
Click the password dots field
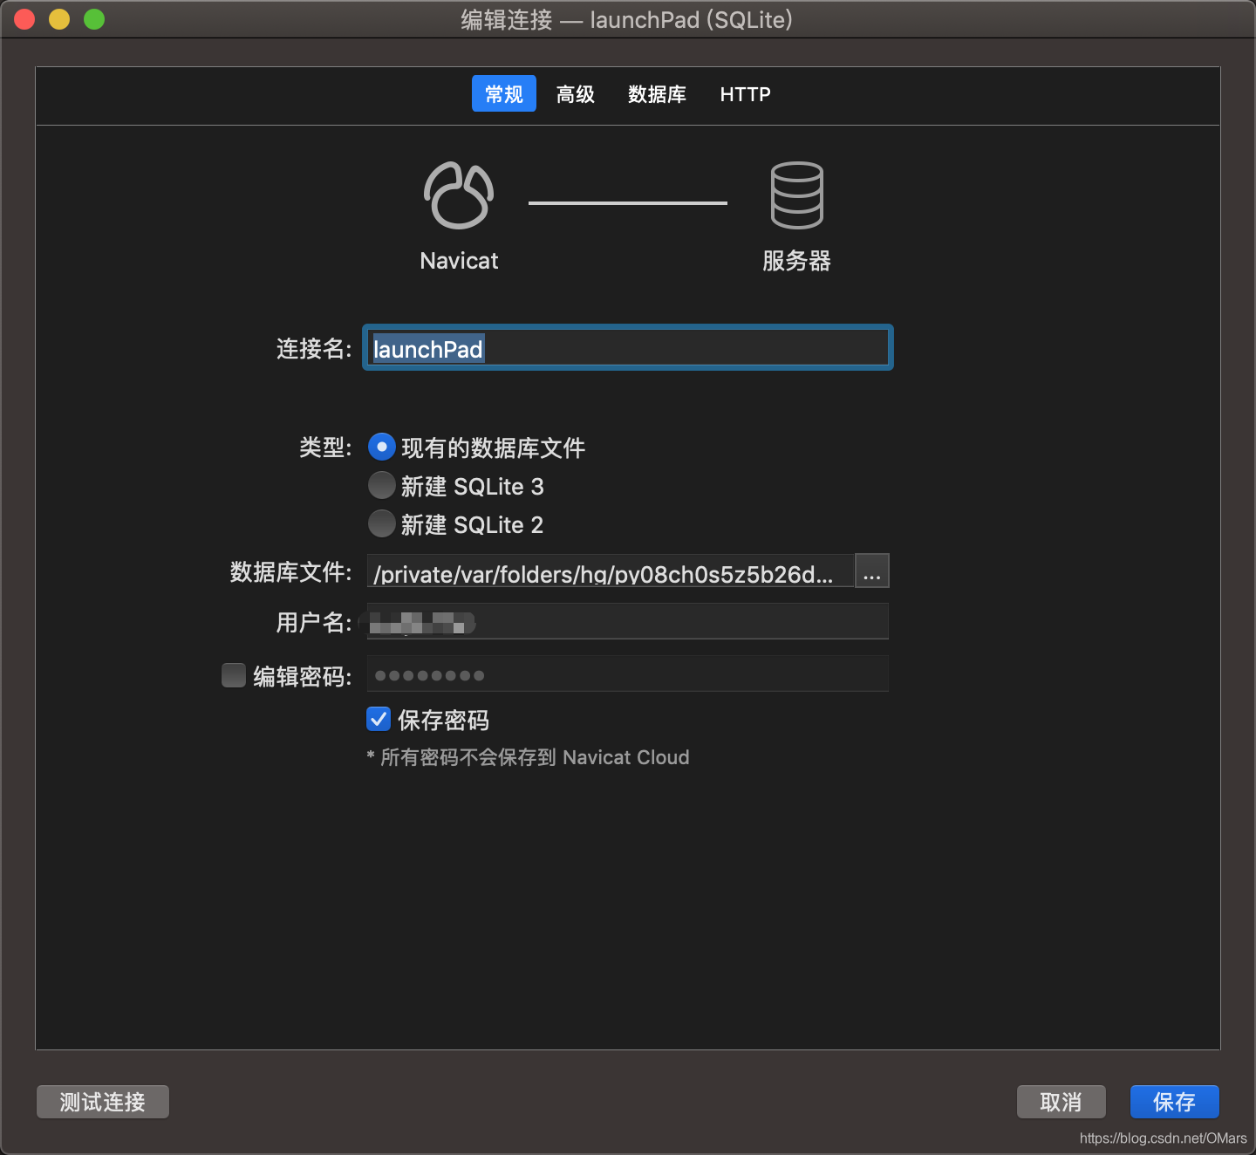(x=628, y=673)
